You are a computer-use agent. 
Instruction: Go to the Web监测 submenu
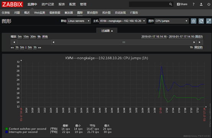click(39, 13)
